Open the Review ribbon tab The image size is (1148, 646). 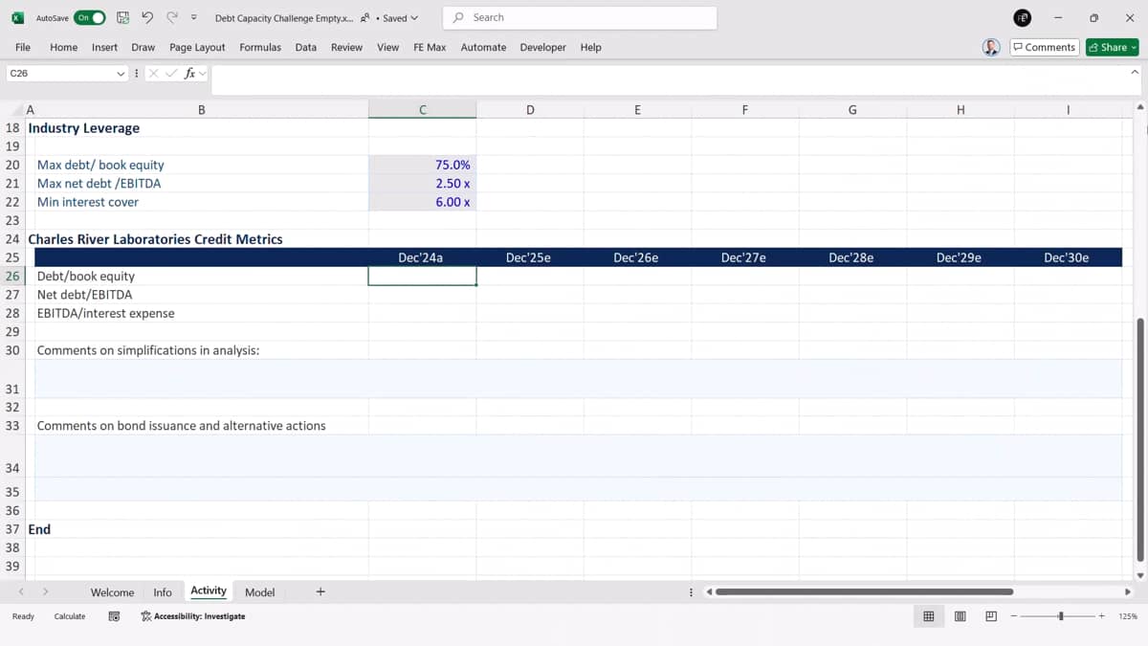pos(346,47)
